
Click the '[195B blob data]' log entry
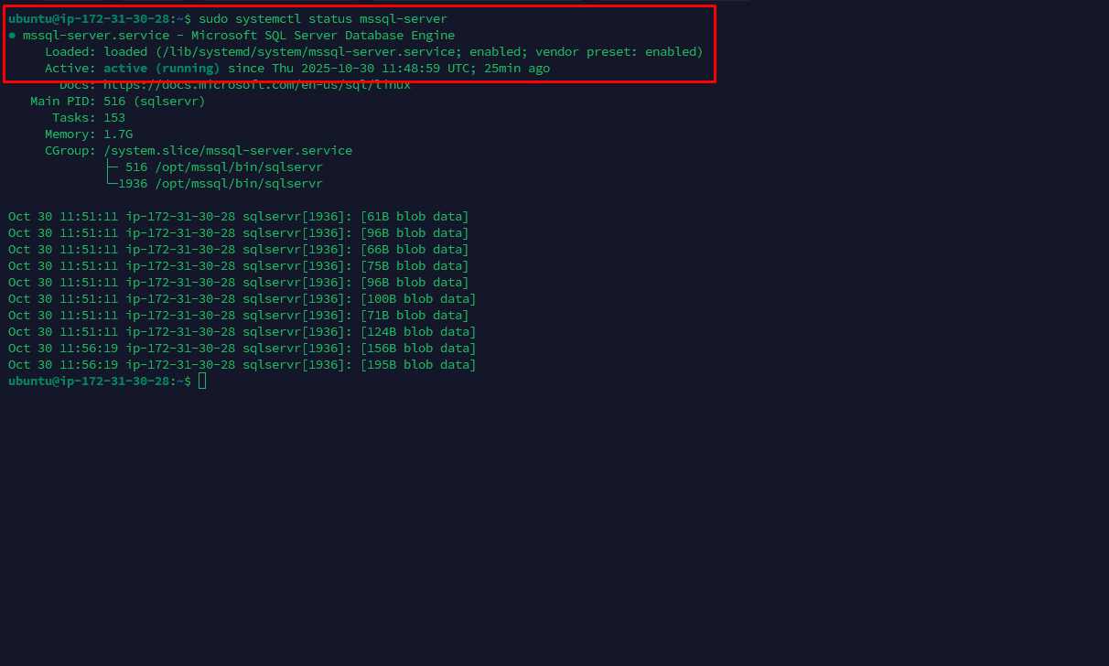coord(418,365)
